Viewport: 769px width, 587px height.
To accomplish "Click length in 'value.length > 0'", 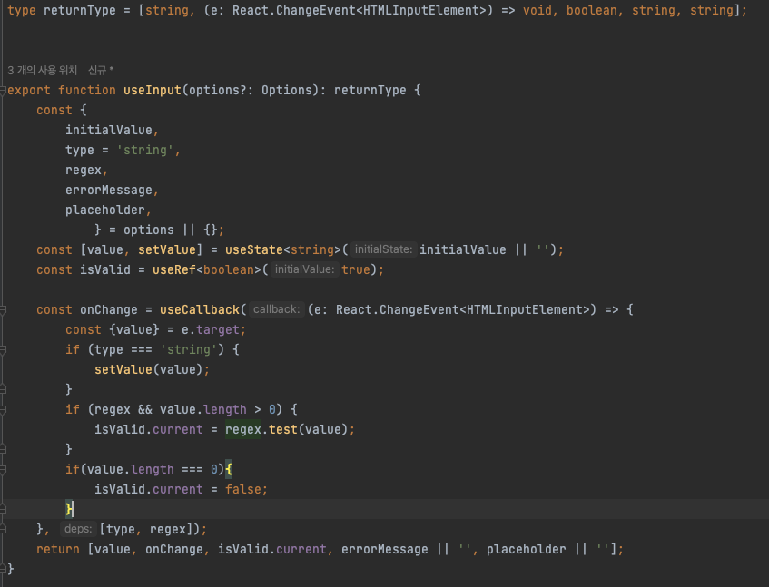I will pyautogui.click(x=224, y=409).
